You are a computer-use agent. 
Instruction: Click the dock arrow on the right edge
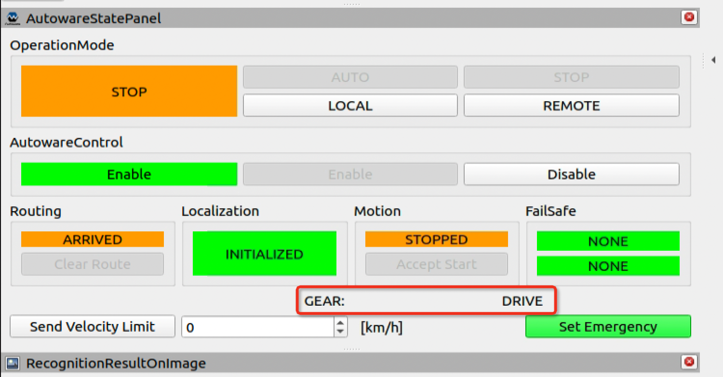pos(713,61)
